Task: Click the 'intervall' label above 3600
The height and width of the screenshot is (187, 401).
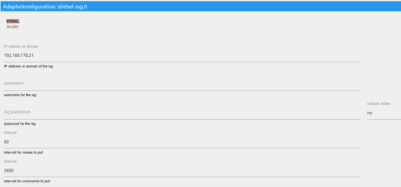Action: [10, 161]
